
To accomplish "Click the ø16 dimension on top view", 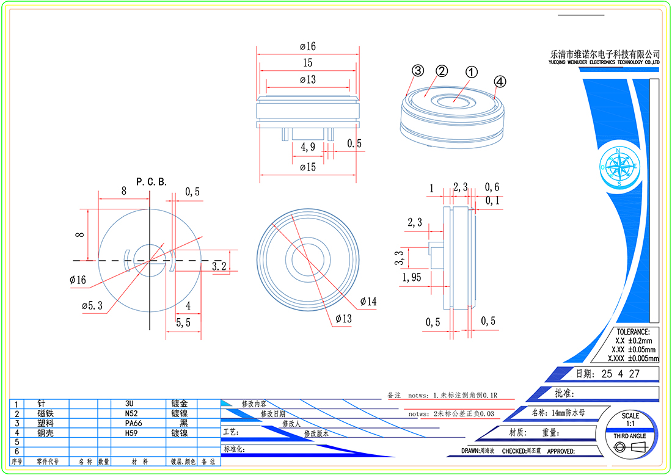I will tap(307, 46).
